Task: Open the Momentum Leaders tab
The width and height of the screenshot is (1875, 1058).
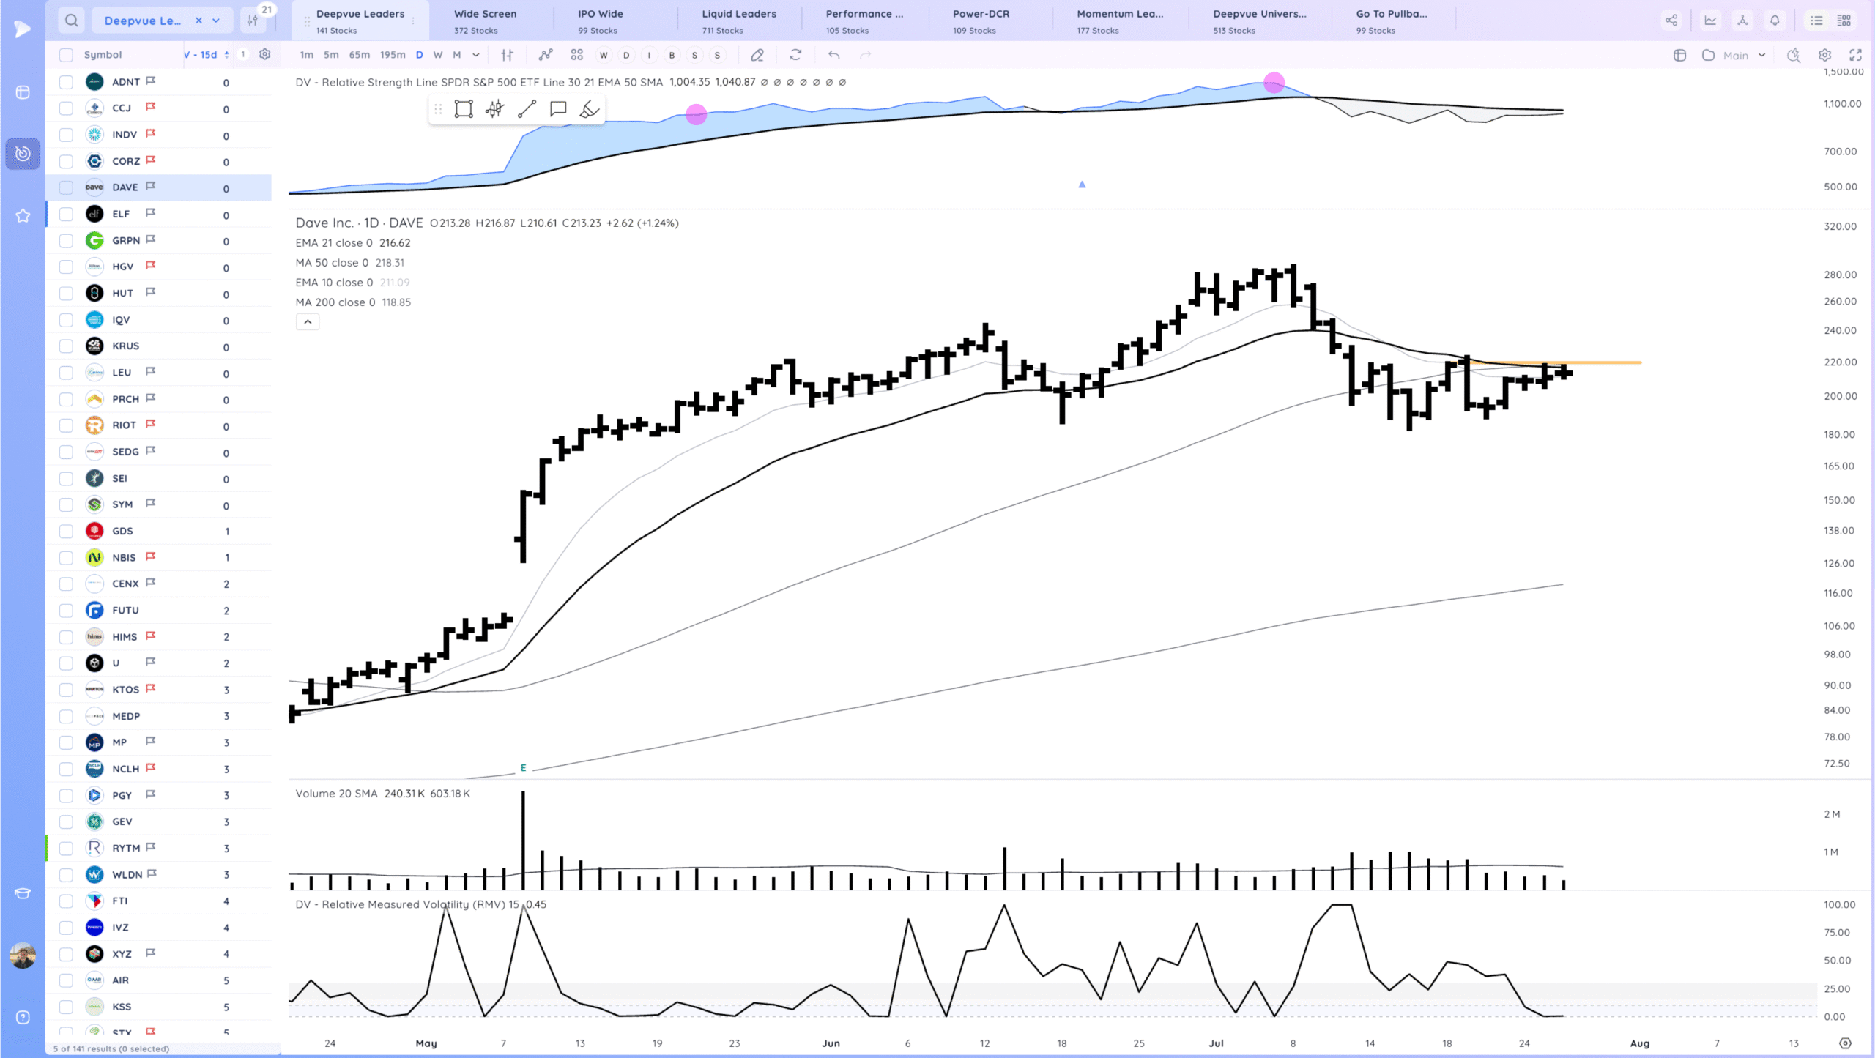Action: click(1119, 21)
